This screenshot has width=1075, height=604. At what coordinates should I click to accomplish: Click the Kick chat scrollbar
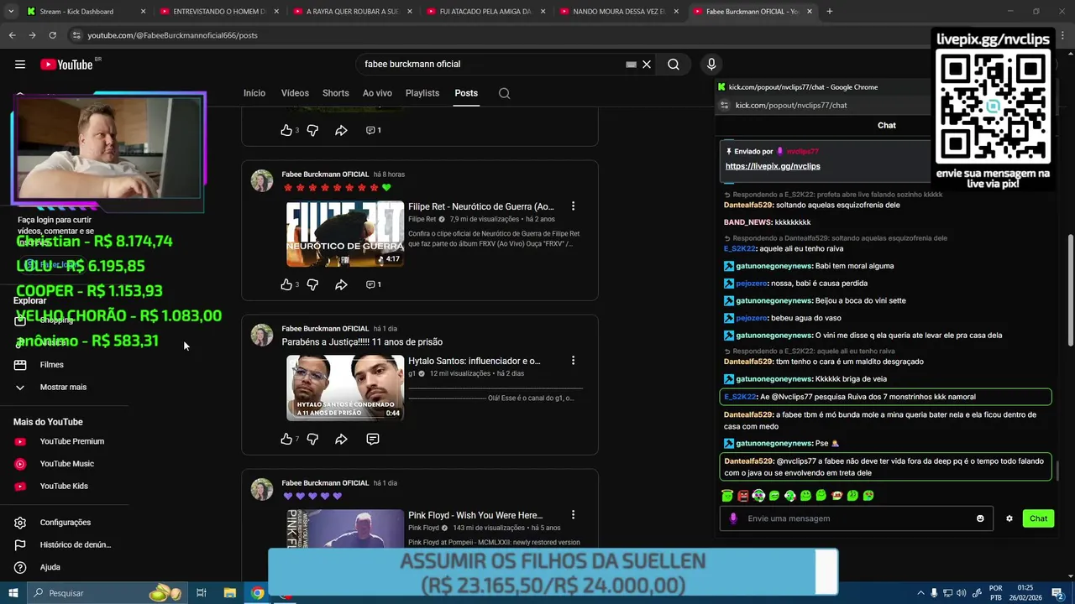click(x=1057, y=471)
